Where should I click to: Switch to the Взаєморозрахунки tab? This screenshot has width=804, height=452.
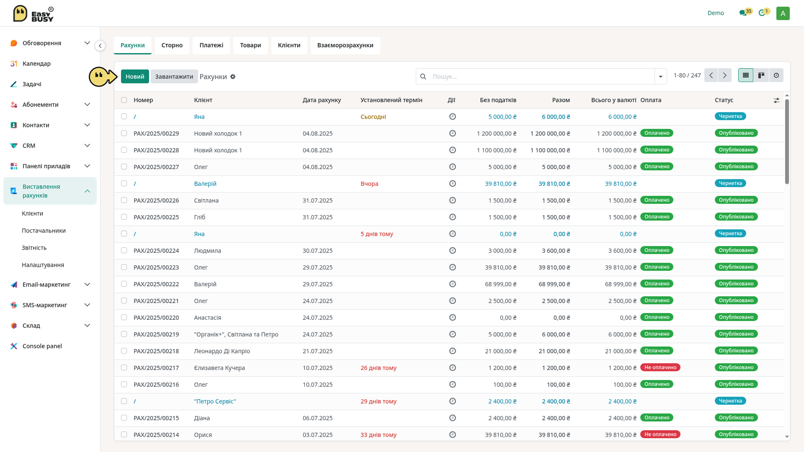345,45
